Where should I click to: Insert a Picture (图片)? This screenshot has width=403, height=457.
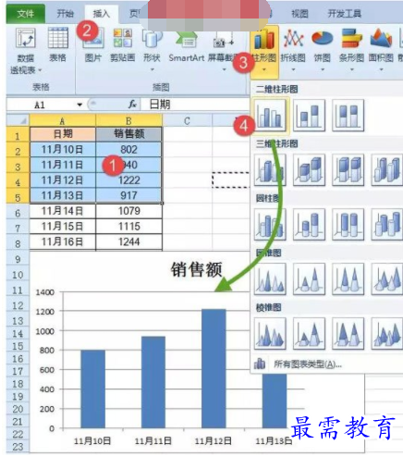click(x=93, y=38)
